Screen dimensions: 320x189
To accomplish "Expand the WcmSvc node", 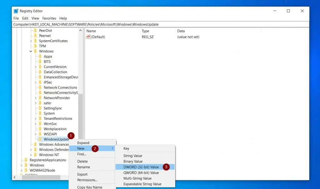I will pyautogui.click(x=36, y=124).
